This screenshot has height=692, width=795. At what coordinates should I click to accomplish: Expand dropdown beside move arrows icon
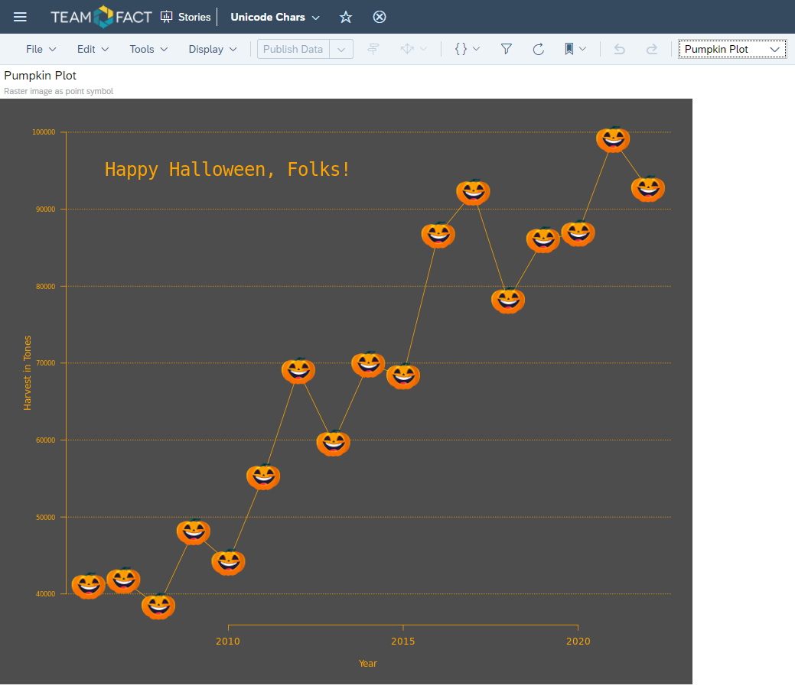[x=423, y=49]
